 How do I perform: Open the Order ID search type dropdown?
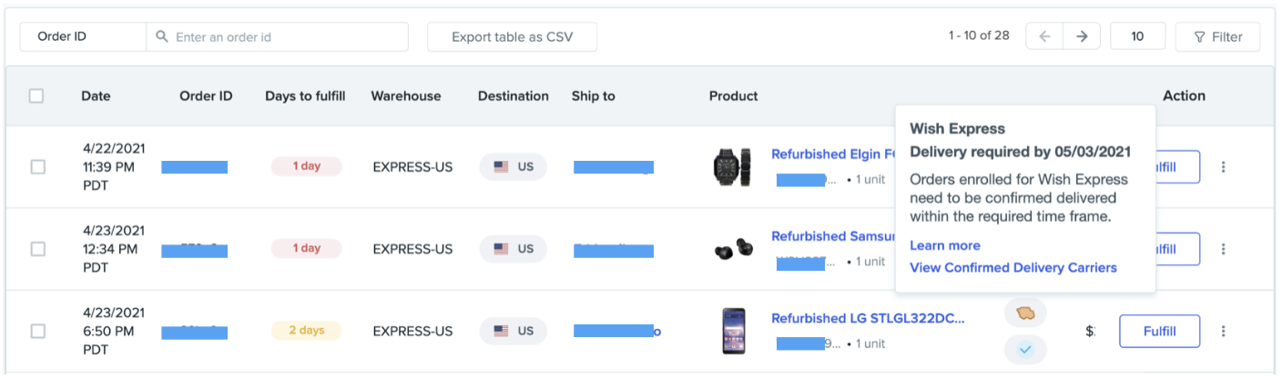(x=82, y=37)
